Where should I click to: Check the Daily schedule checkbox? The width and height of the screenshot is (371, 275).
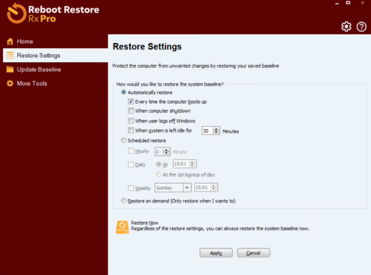click(131, 164)
